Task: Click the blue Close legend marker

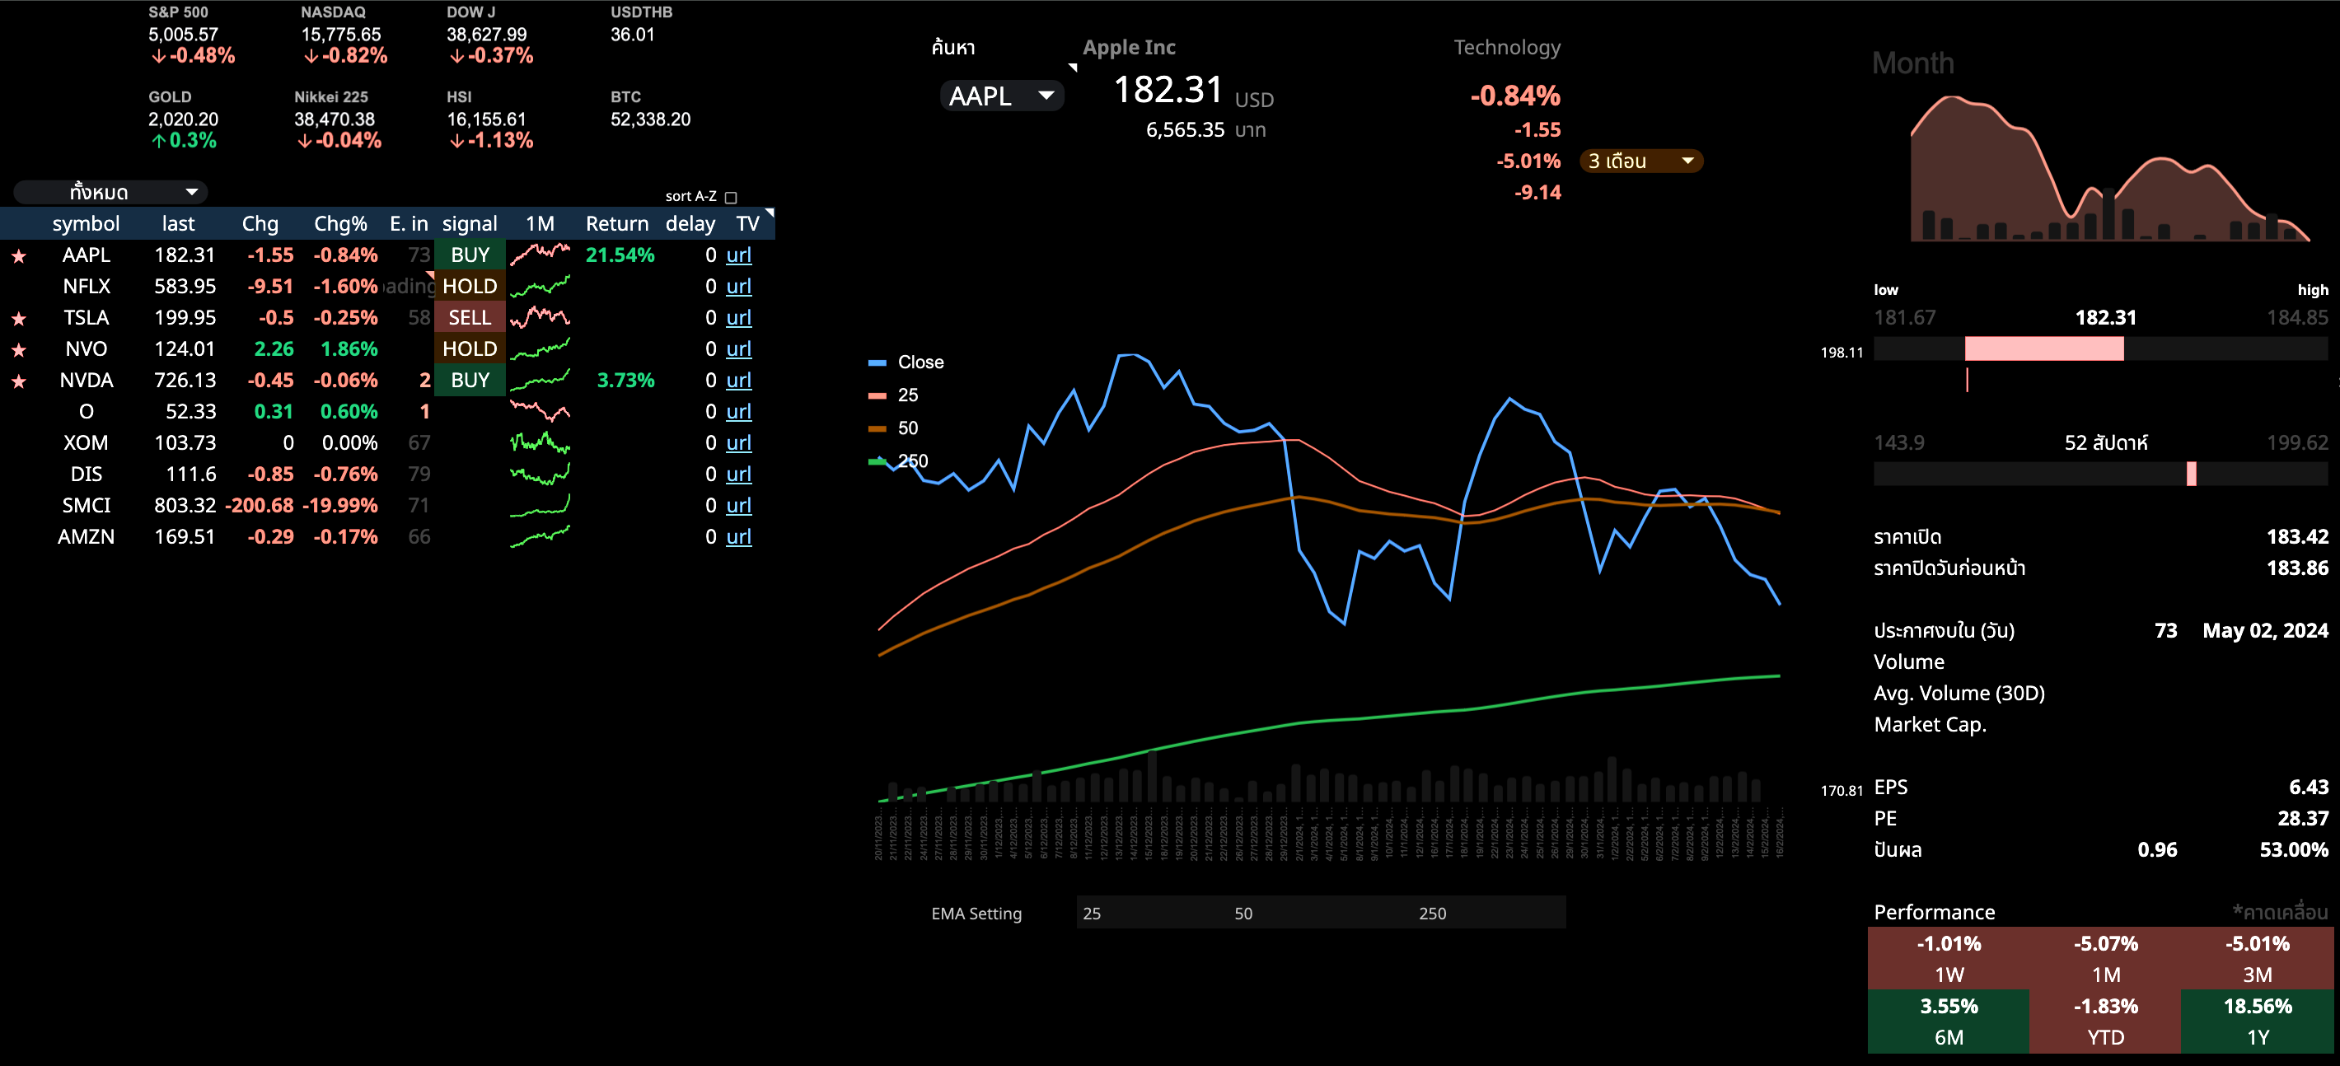Action: [877, 362]
